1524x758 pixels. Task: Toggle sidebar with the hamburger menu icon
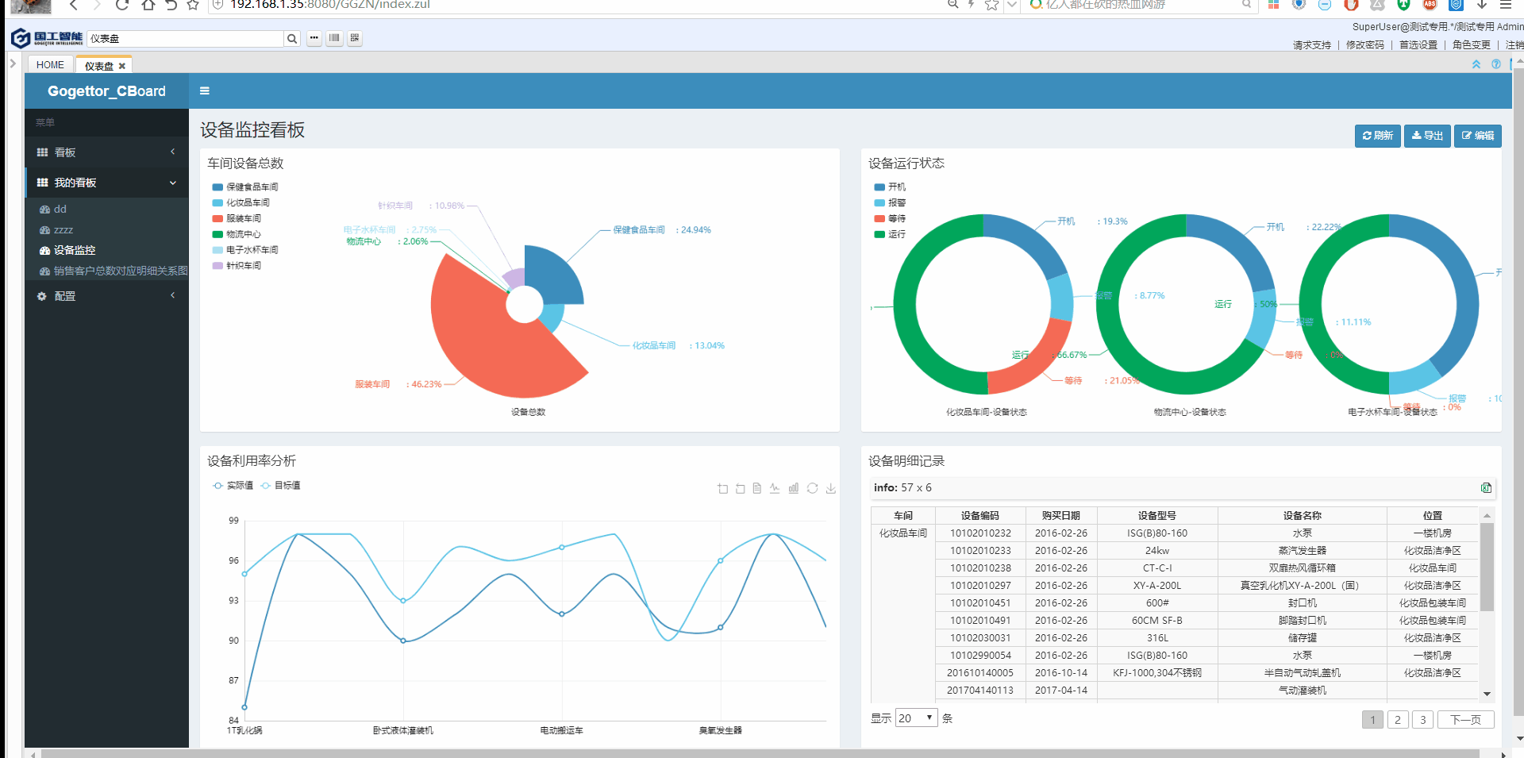click(x=205, y=91)
